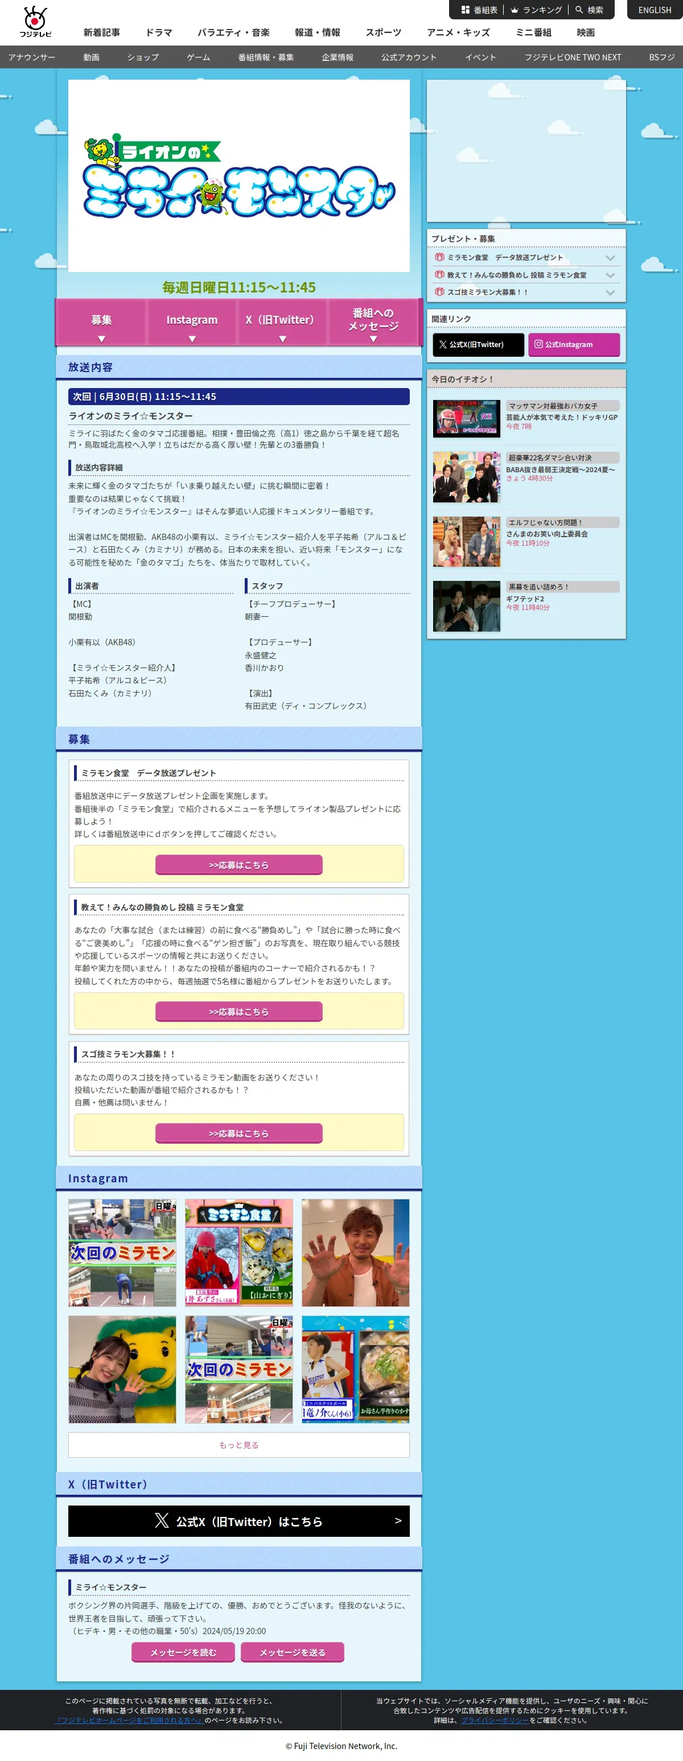This screenshot has height=1761, width=683.
Task: Click the ミライモンスター show logo banner
Action: point(238,176)
